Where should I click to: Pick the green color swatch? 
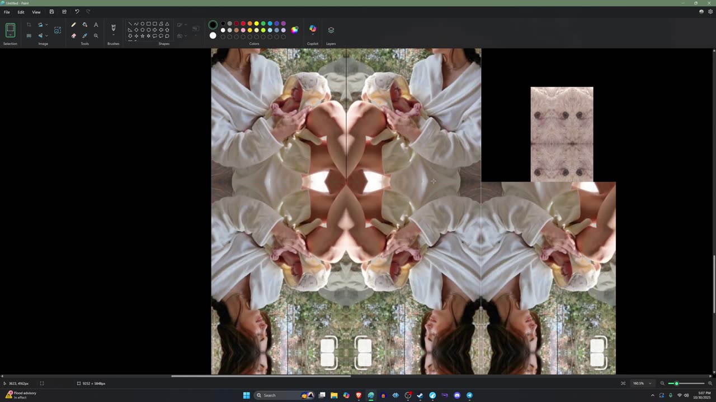263,23
